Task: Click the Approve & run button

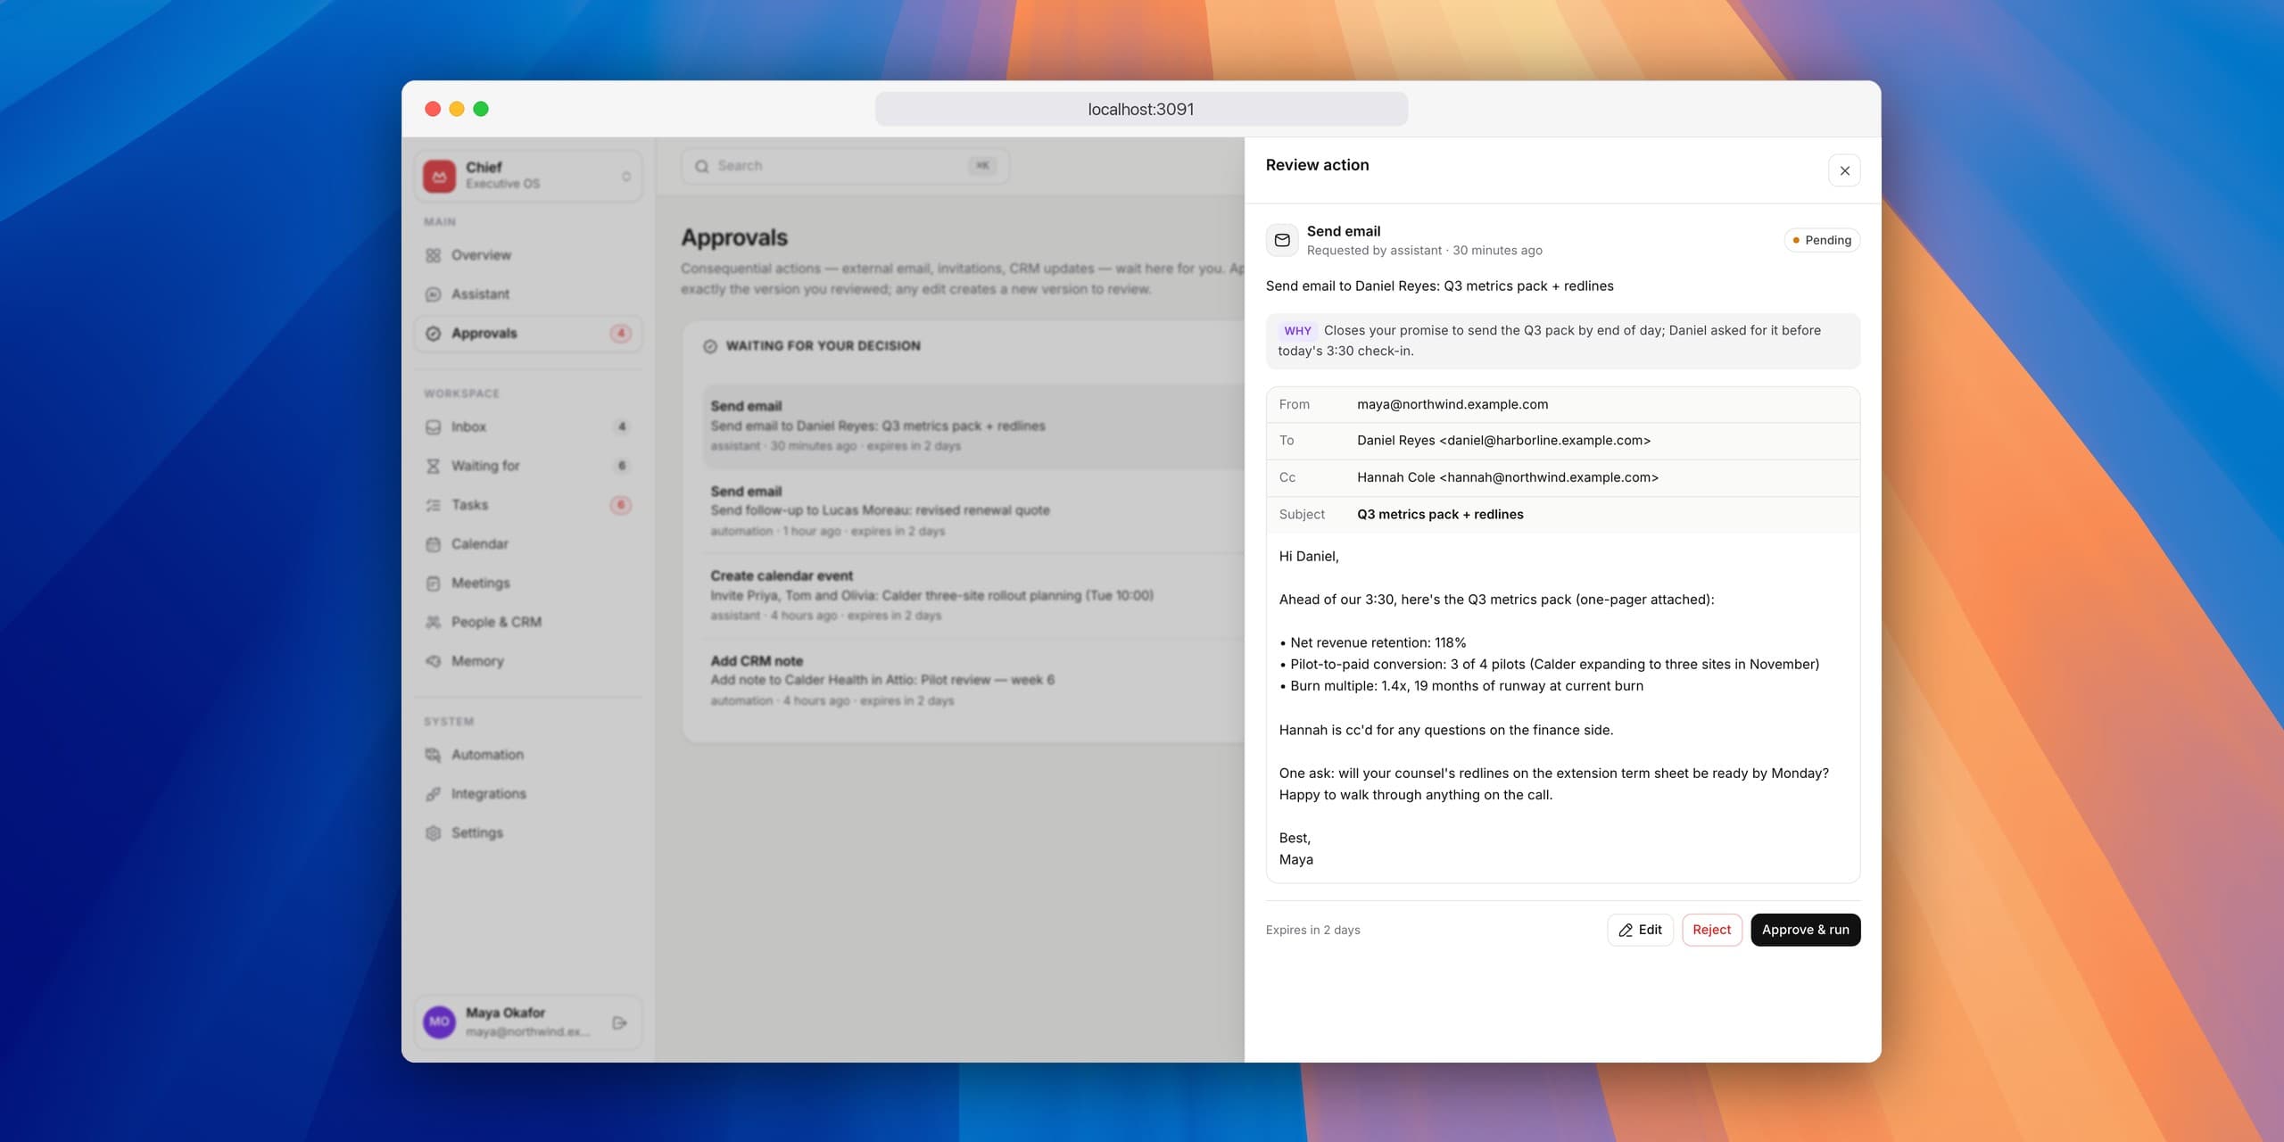Action: pos(1805,930)
